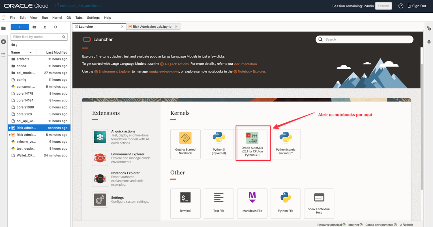Screen dimensions: 433x227
Task: Open the Getting Started Notebook tile
Action: 185,144
